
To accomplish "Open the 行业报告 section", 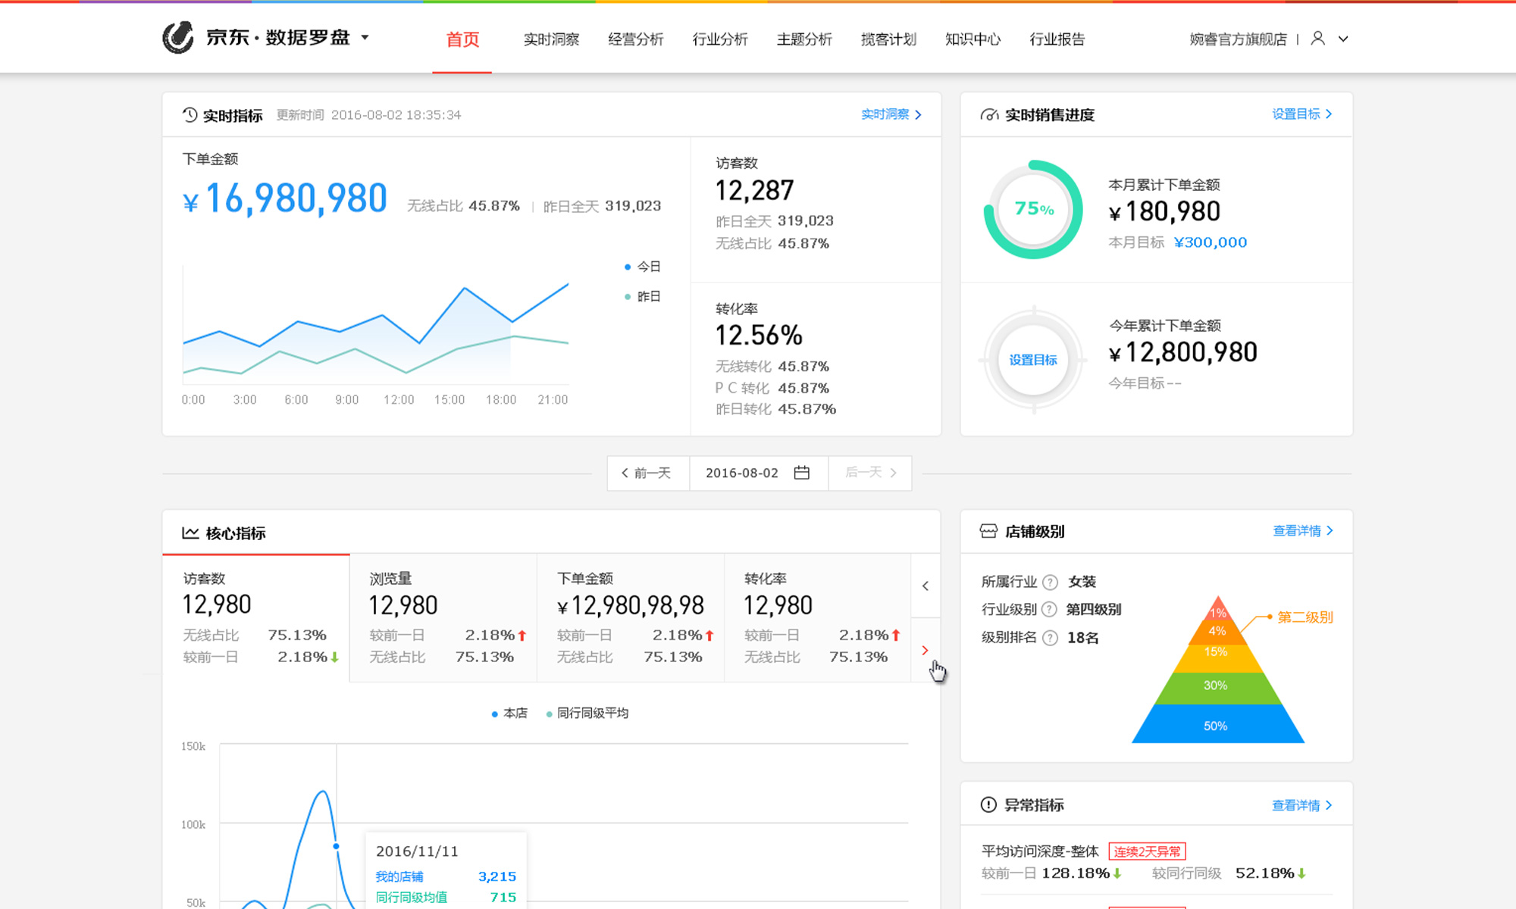I will [1057, 39].
